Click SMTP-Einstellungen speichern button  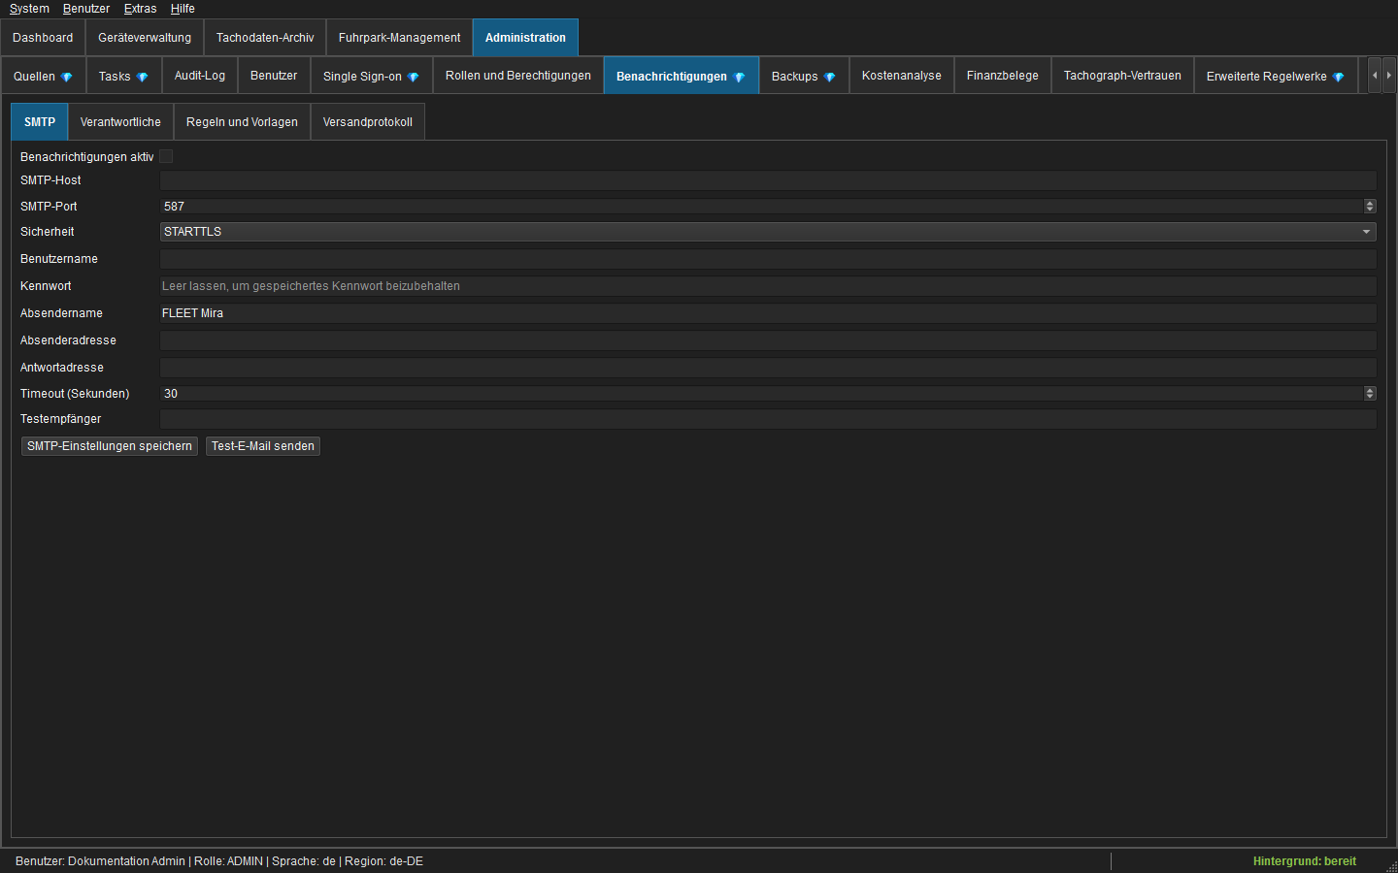pos(110,446)
